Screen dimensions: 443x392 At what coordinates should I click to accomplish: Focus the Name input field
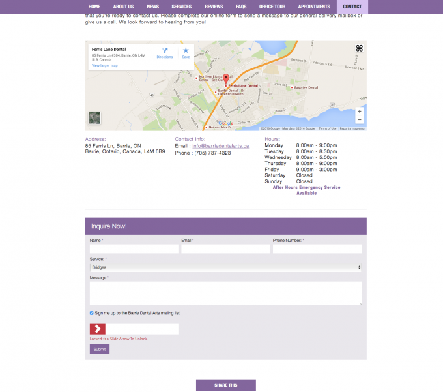[134, 249]
